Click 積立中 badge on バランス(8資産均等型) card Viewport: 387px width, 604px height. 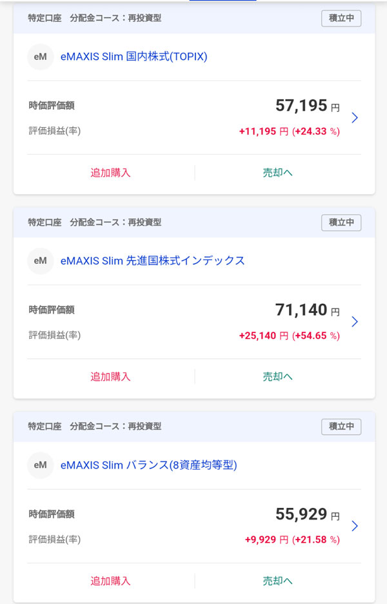point(341,427)
